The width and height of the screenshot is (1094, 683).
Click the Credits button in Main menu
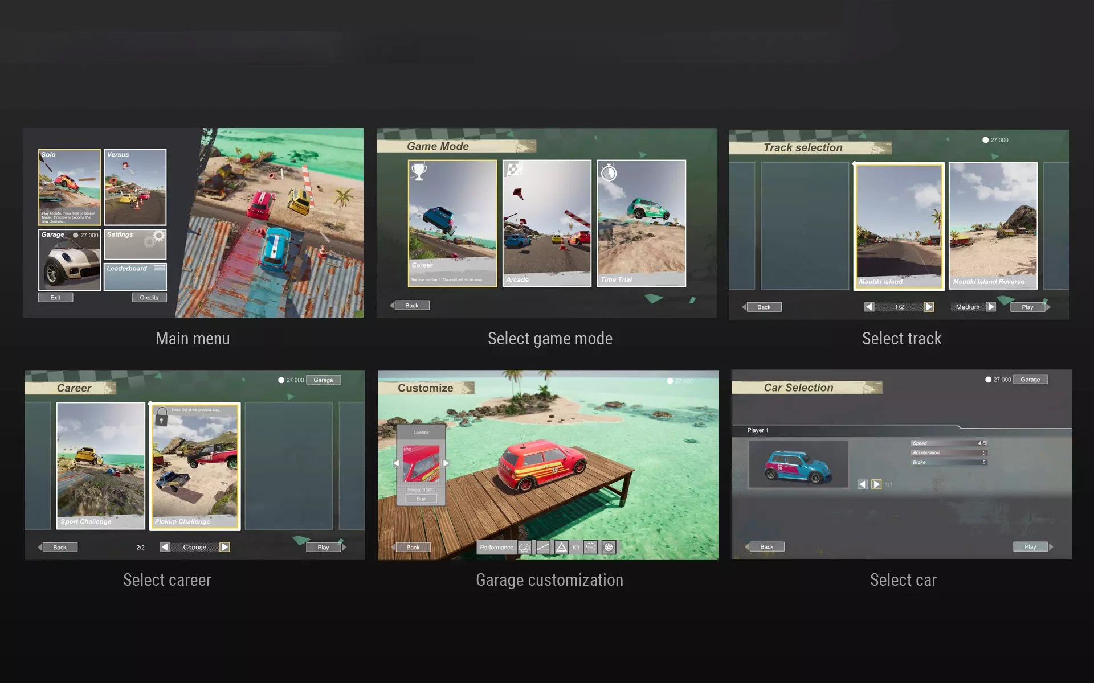[x=149, y=297]
